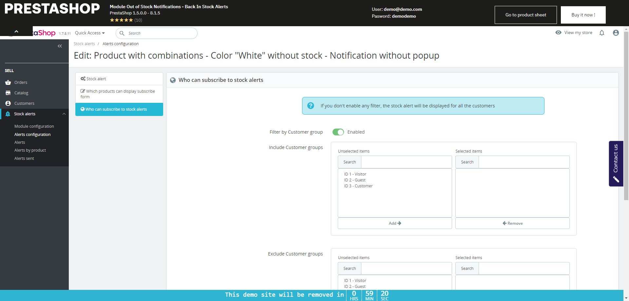Image resolution: width=629 pixels, height=301 pixels.
Task: Click Remove button for Include Customer groups
Action: pos(512,223)
